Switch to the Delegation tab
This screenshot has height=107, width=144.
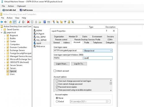pos(110,43)
